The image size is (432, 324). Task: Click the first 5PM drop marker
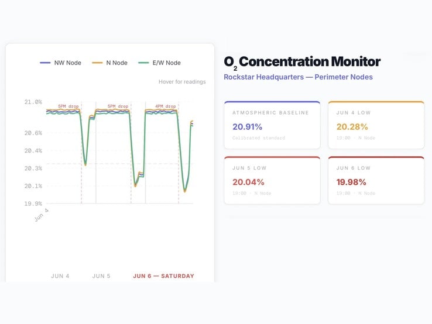pos(68,106)
